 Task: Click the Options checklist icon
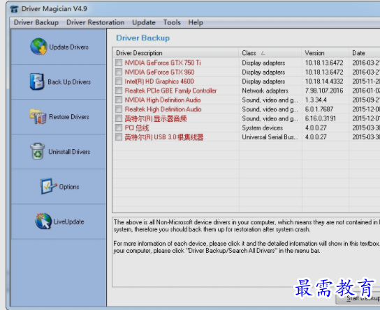point(48,186)
